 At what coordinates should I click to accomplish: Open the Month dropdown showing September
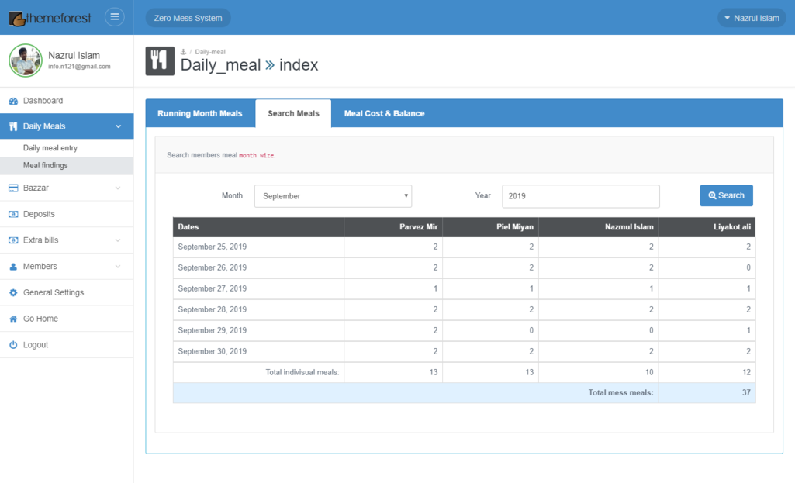[x=333, y=196]
